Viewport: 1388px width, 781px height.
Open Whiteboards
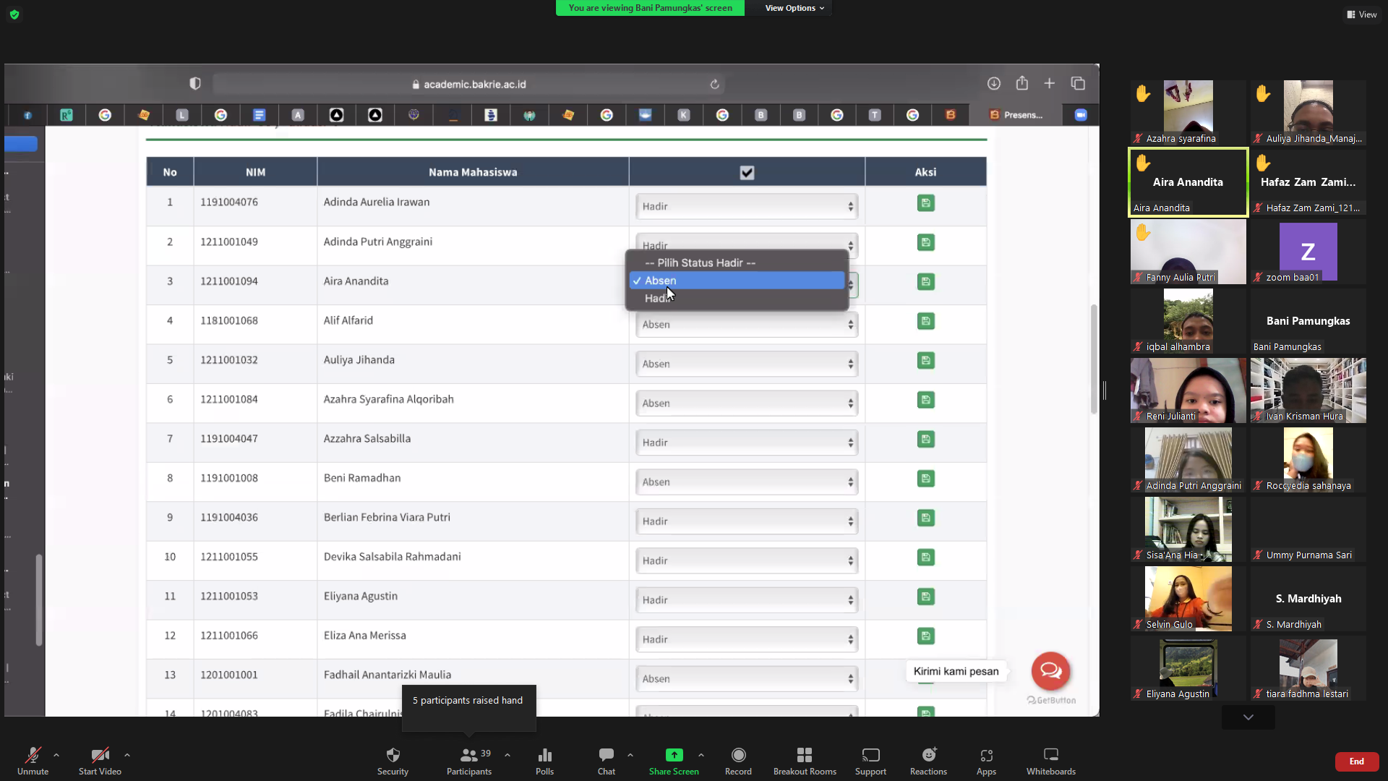click(1051, 761)
